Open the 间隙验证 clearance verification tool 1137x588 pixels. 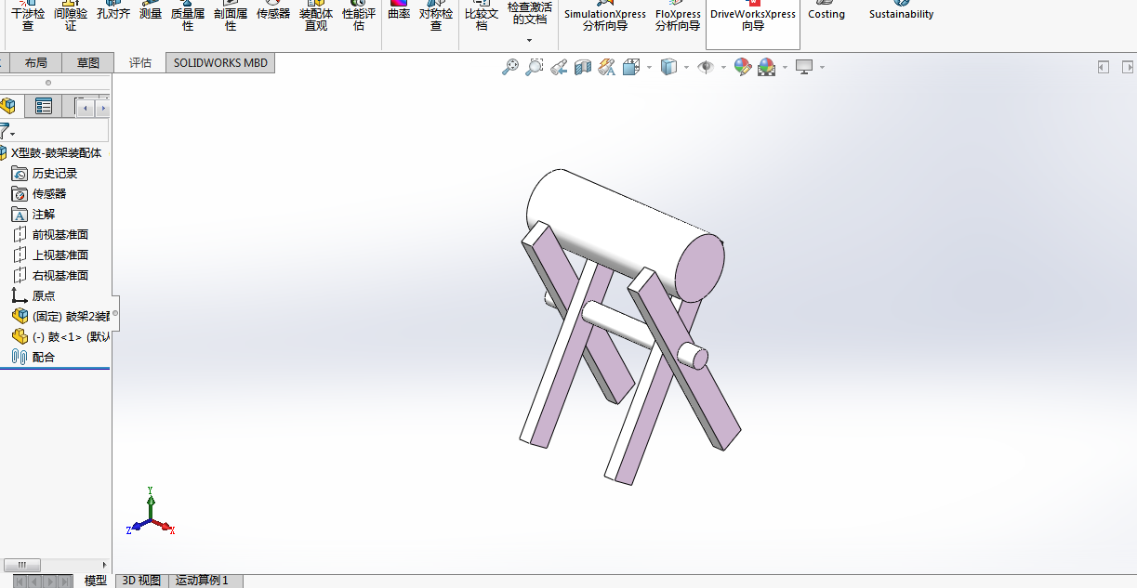point(71,16)
